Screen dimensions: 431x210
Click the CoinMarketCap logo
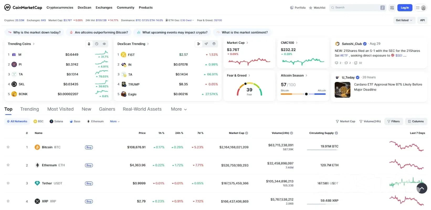tap(23, 7)
